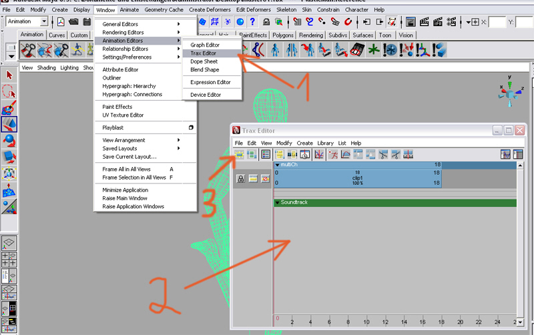The height and width of the screenshot is (335, 534).
Task: Collapse the multiCh track triangle
Action: point(277,164)
